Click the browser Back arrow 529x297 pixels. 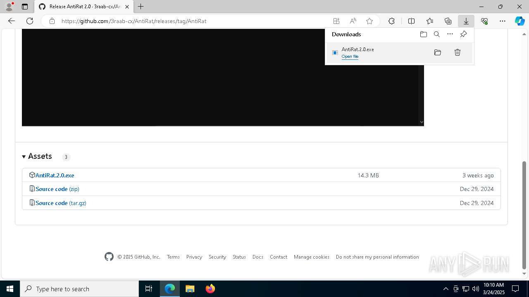point(12,21)
